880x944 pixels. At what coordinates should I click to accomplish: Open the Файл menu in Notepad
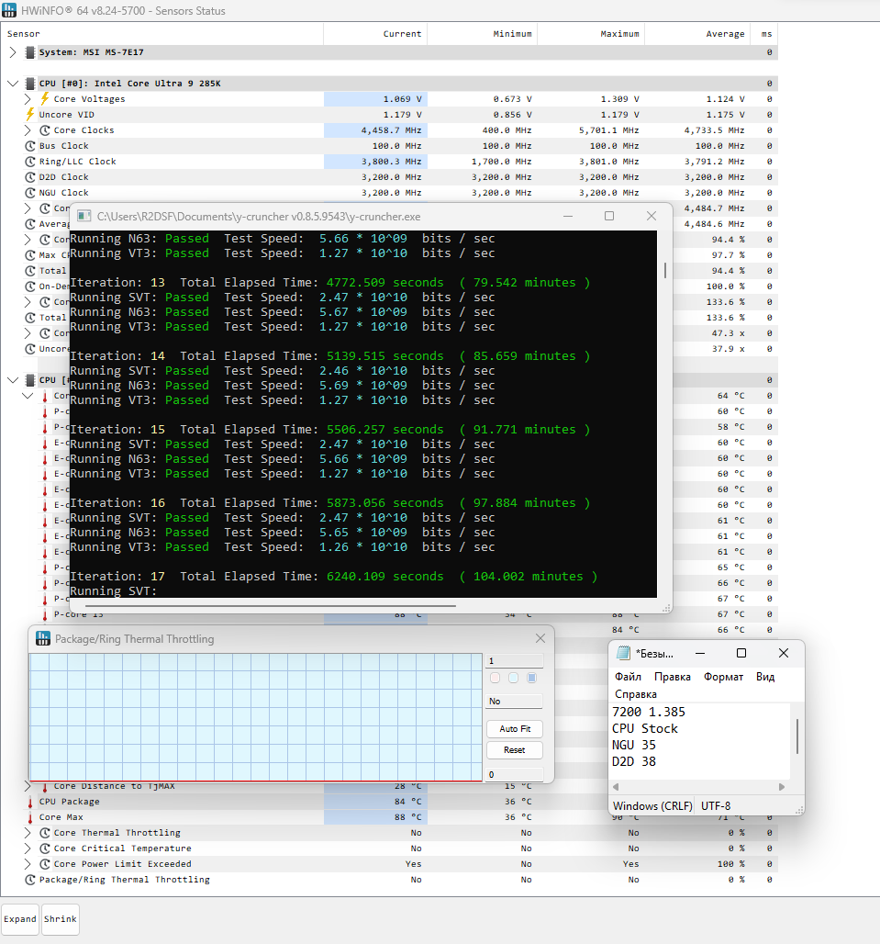click(x=628, y=677)
